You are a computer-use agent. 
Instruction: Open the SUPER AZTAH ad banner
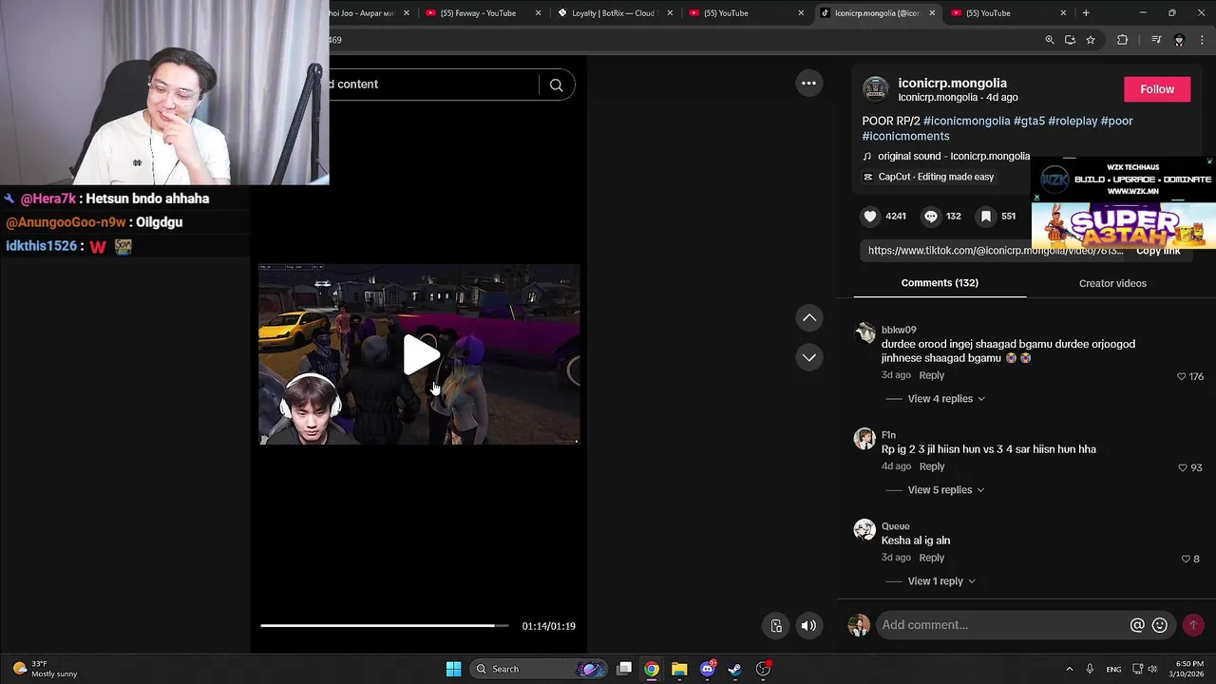tap(1124, 225)
